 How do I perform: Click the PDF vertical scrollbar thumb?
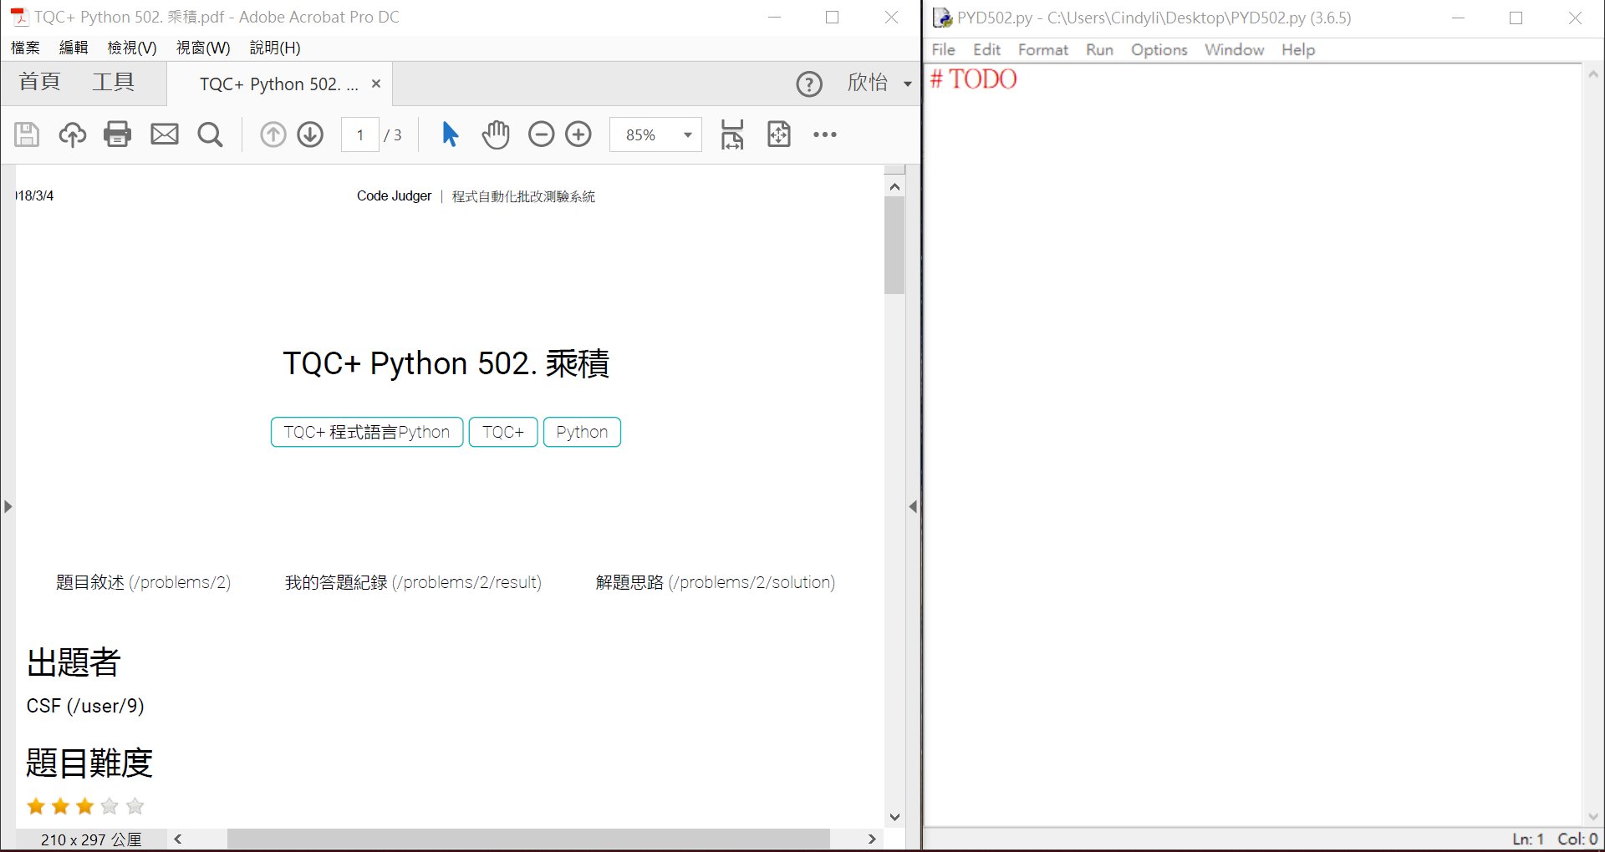click(894, 246)
